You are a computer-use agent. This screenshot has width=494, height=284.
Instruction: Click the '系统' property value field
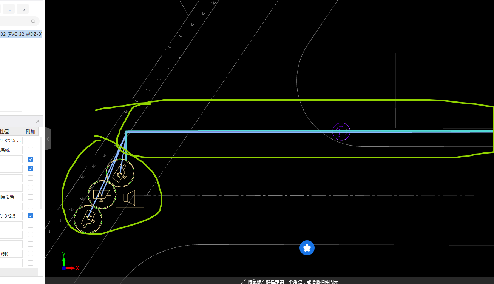pos(11,150)
